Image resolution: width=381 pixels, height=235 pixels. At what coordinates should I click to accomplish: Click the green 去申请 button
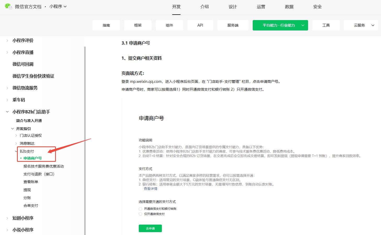[150, 228]
